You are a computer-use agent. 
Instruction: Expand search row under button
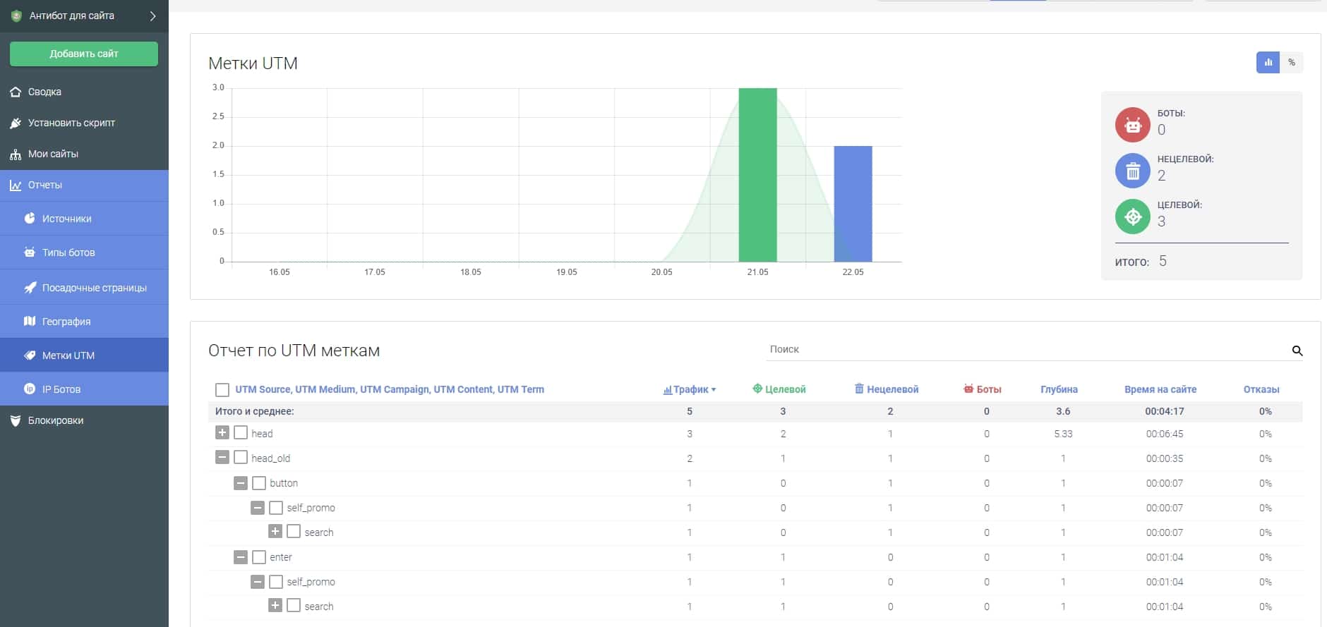[x=275, y=531]
